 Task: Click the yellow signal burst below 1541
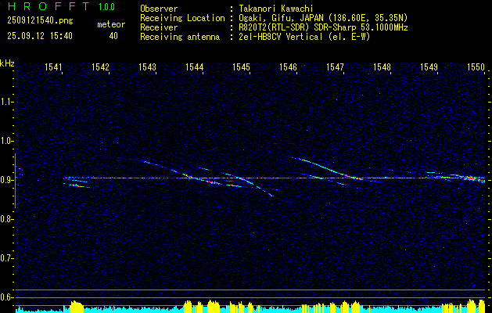pyautogui.click(x=76, y=307)
